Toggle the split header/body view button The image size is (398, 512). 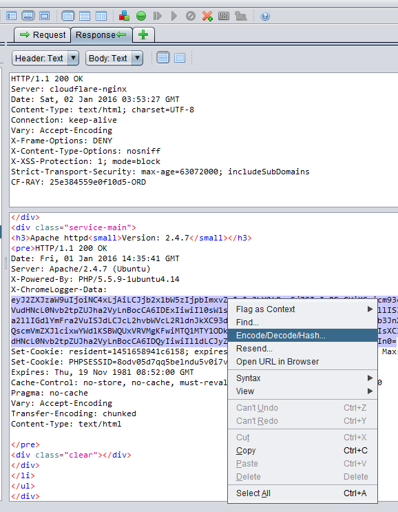coord(163,58)
